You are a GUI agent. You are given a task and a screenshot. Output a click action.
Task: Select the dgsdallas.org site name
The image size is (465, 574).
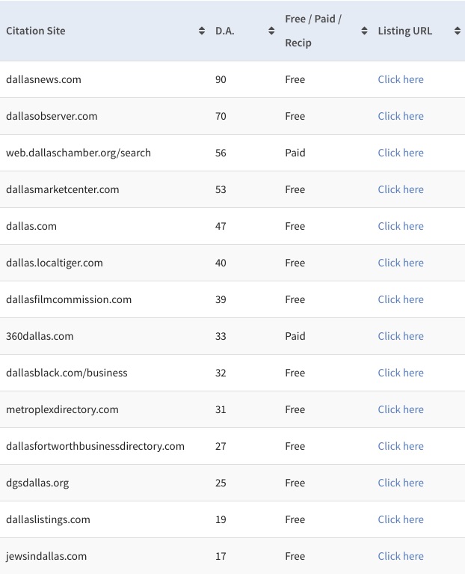[37, 483]
